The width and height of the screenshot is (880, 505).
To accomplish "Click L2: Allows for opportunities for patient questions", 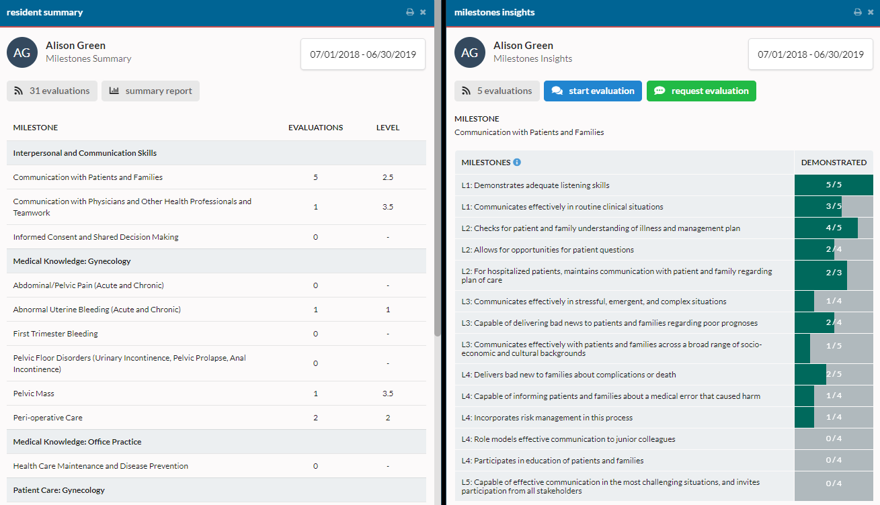I will [x=547, y=250].
